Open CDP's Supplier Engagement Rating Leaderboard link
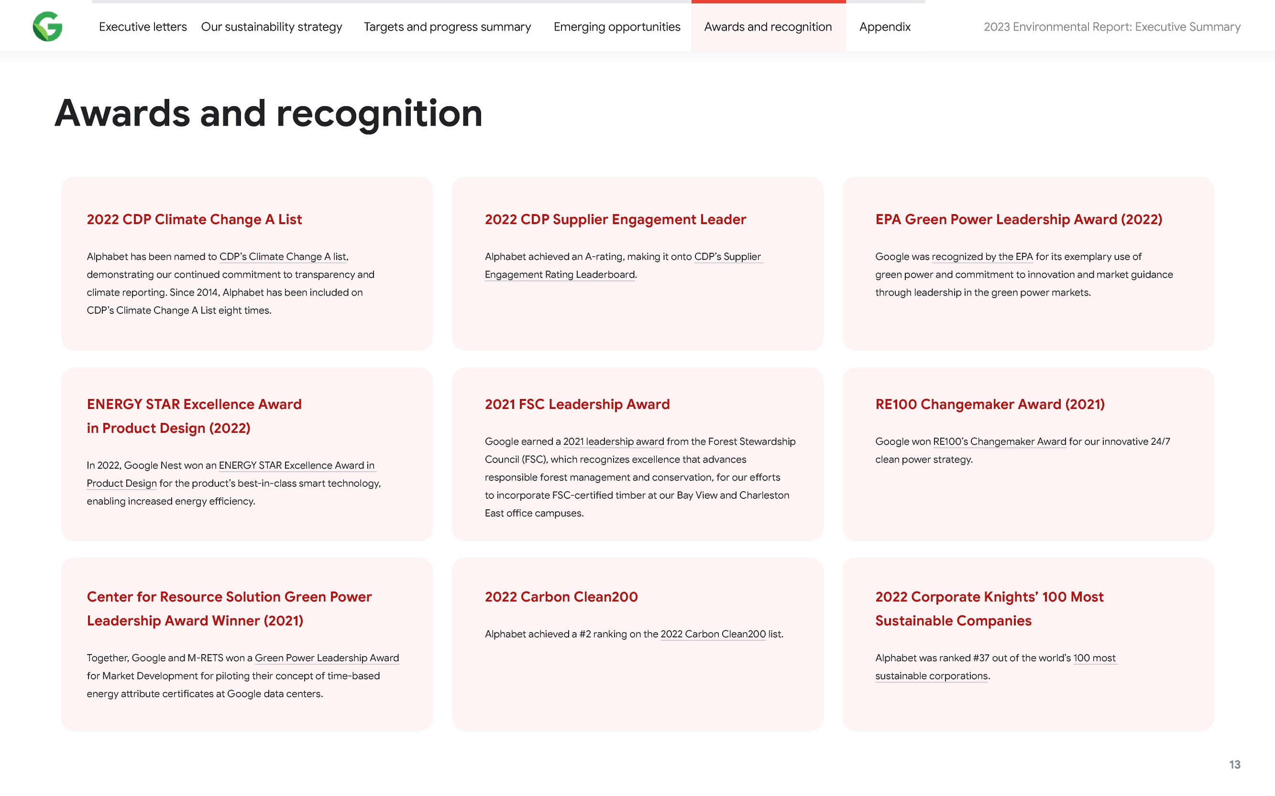Image resolution: width=1275 pixels, height=796 pixels. 623,266
